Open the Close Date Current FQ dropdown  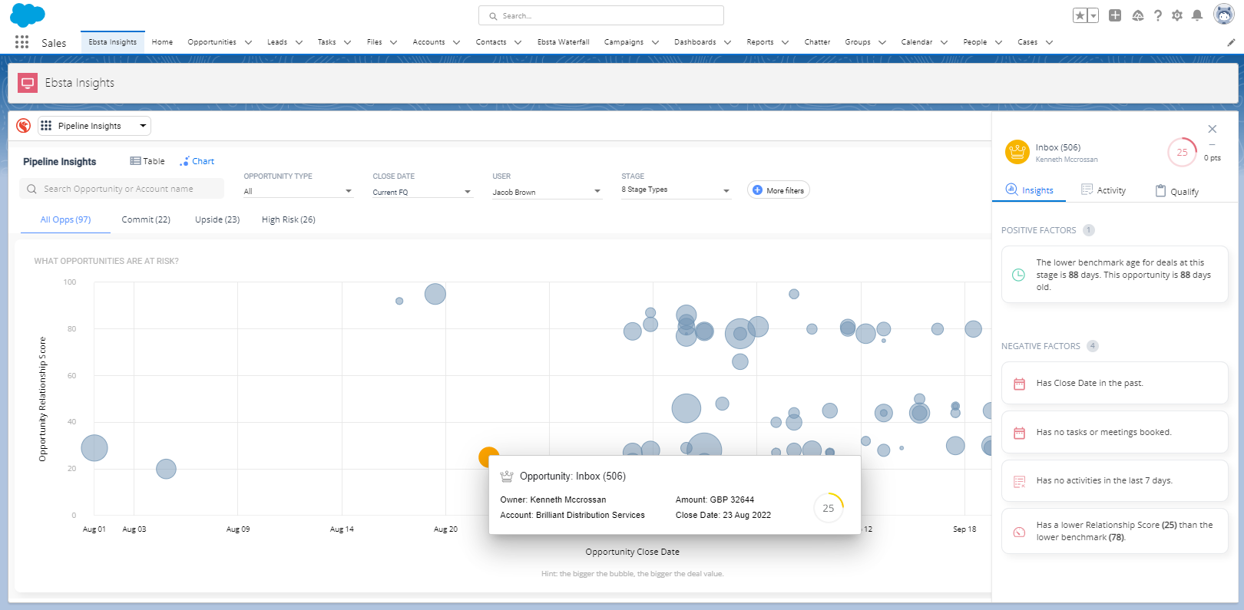click(422, 192)
